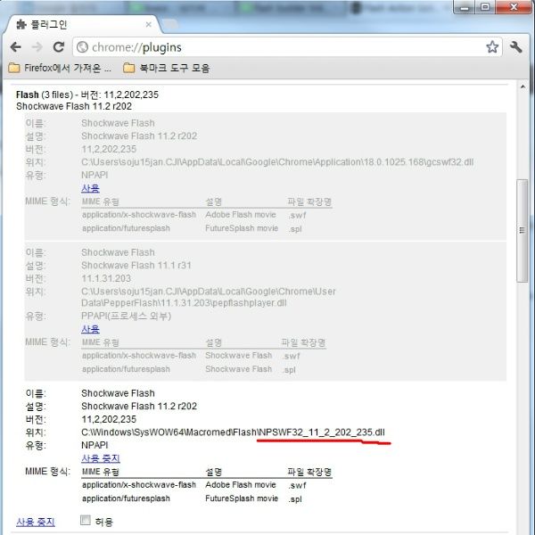535x535 pixels.
Task: Click the scrollbar up arrow
Action: 523,87
